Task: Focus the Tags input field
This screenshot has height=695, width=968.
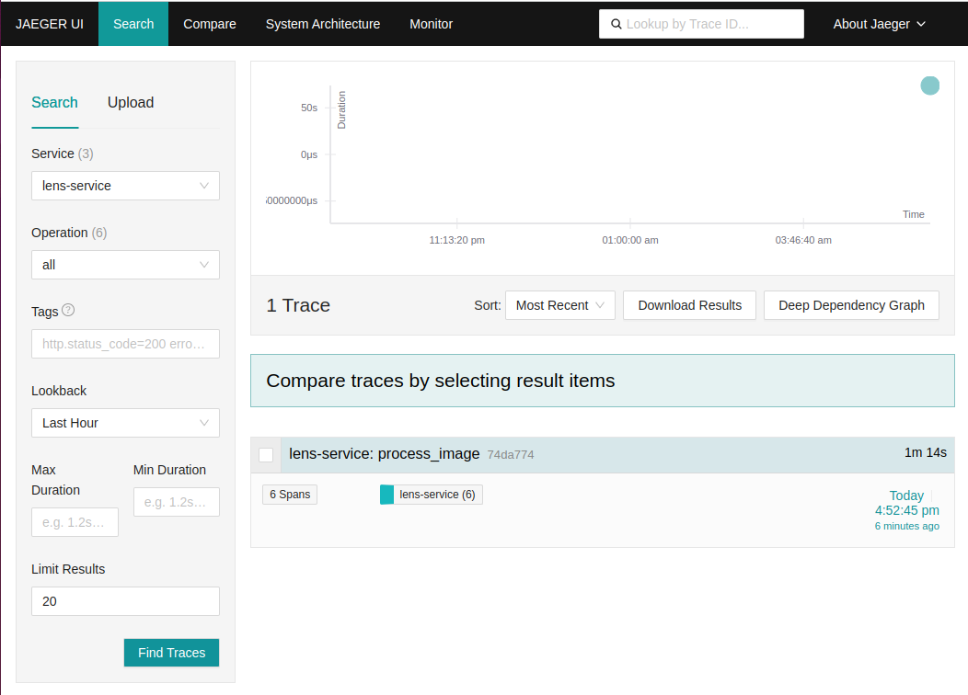Action: click(x=125, y=344)
